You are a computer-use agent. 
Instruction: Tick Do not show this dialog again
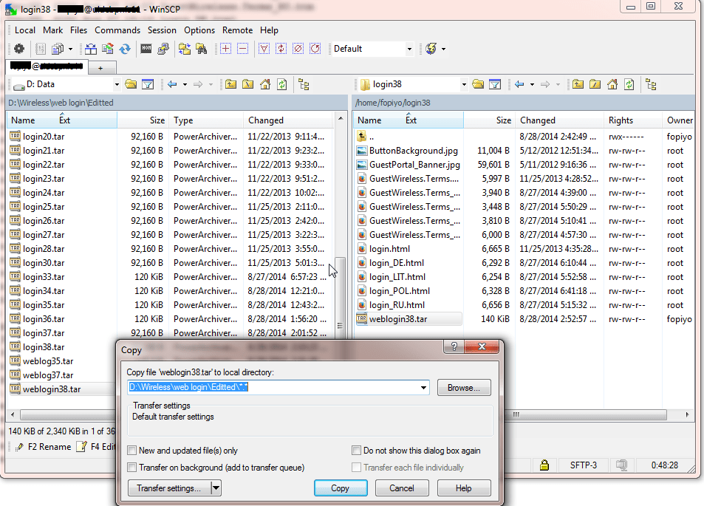357,451
